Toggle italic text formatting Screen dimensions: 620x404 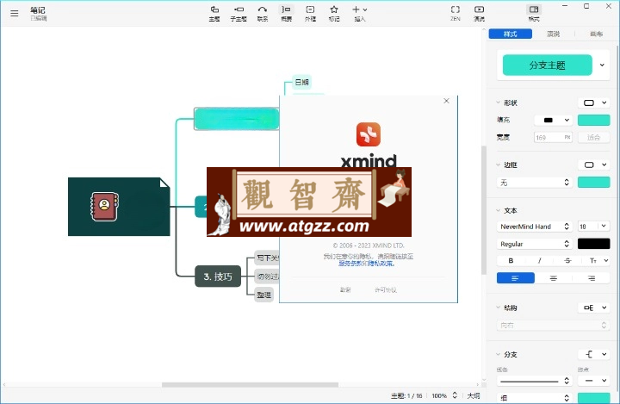tap(539, 260)
